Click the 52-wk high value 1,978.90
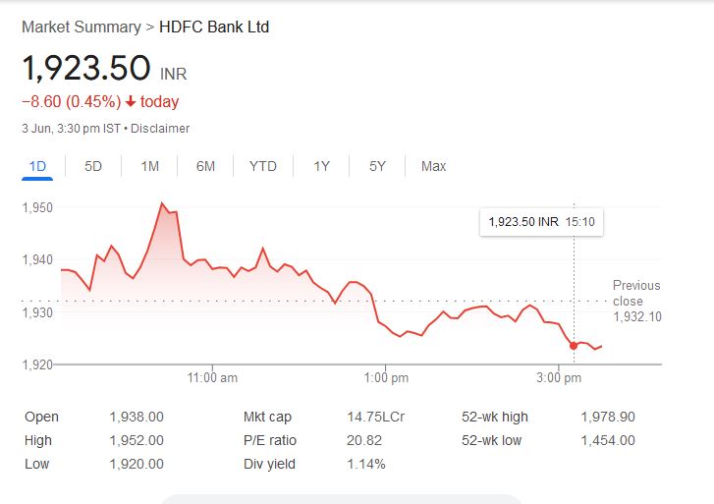Screen dimensions: 714x504 608,417
